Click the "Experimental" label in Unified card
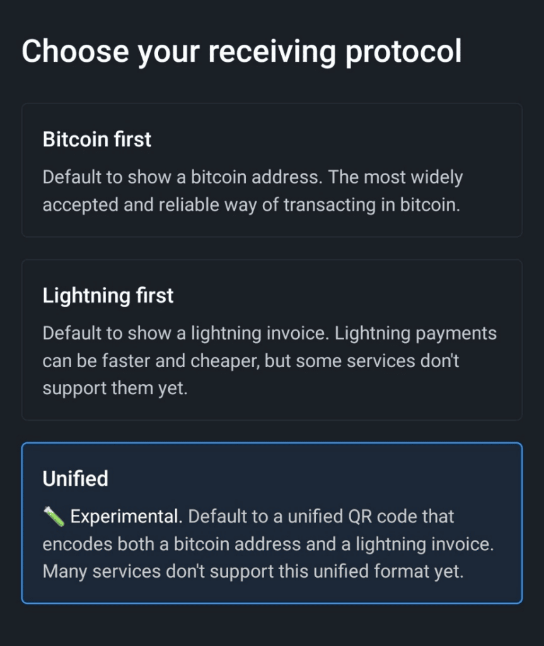The height and width of the screenshot is (646, 544). 125,517
